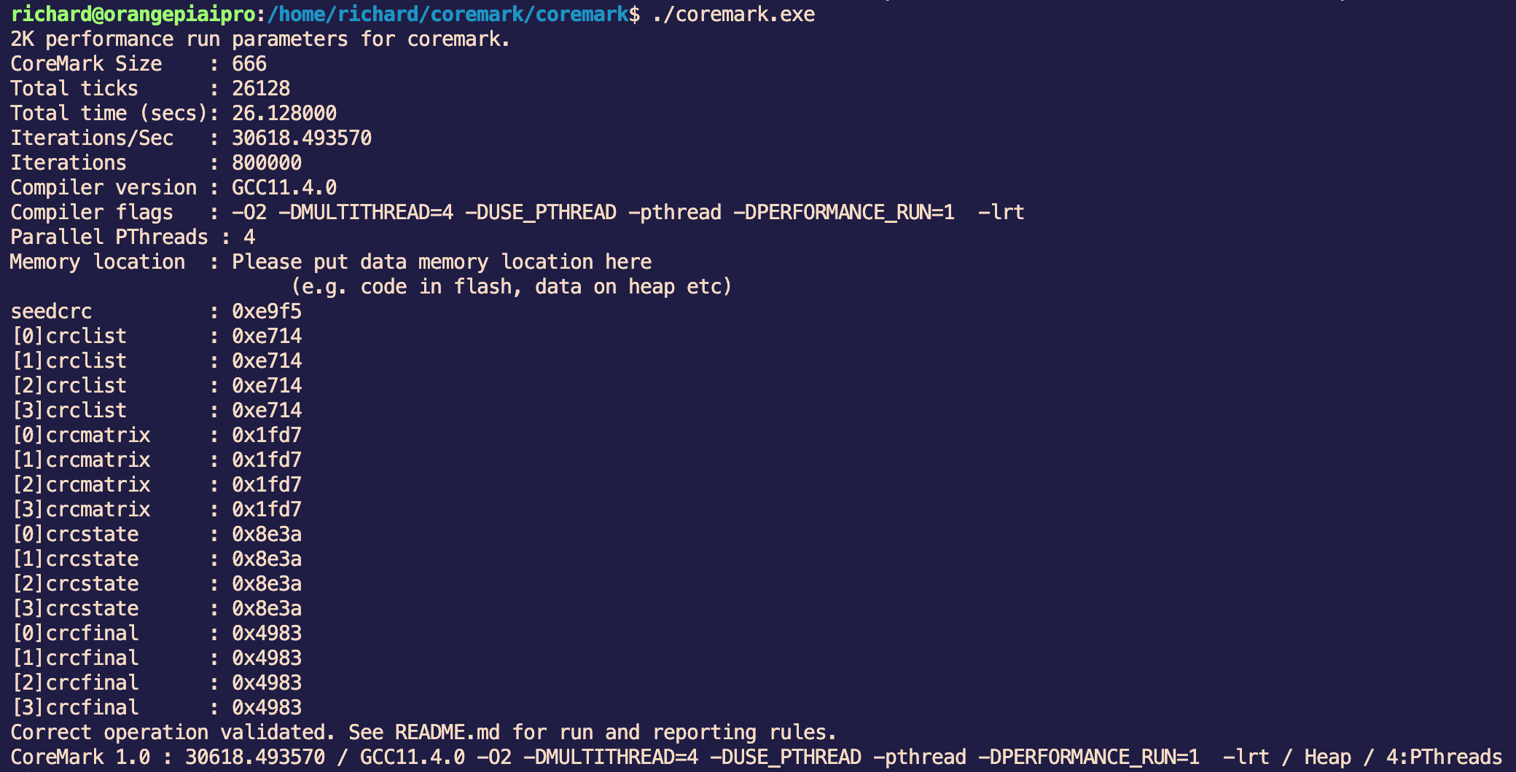Click the Parallel PThreads value 4
The width and height of the screenshot is (1516, 772).
[249, 237]
